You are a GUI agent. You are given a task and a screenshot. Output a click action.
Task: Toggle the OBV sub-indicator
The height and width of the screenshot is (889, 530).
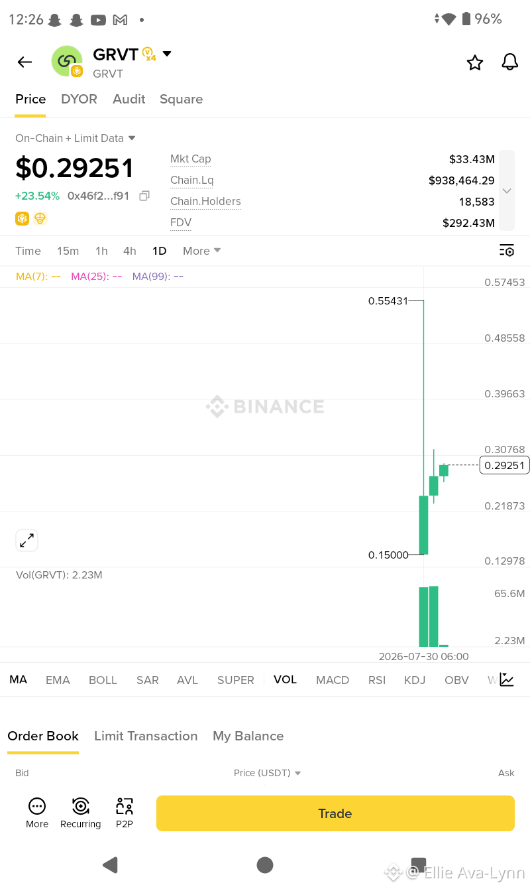[456, 680]
